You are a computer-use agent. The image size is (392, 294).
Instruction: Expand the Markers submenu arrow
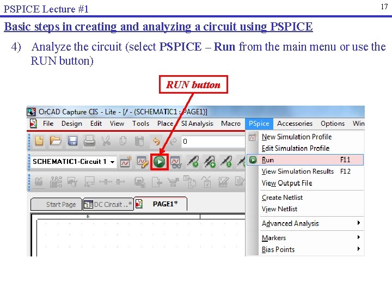pyautogui.click(x=359, y=237)
